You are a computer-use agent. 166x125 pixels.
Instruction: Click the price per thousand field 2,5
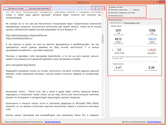119,50
